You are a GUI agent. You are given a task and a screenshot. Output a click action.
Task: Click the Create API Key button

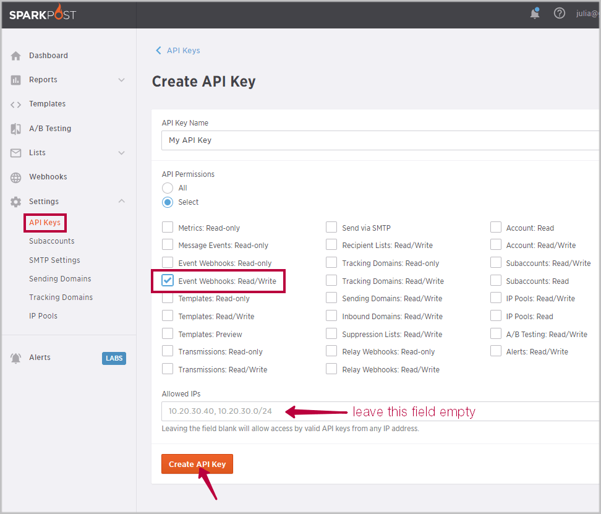[x=197, y=465]
